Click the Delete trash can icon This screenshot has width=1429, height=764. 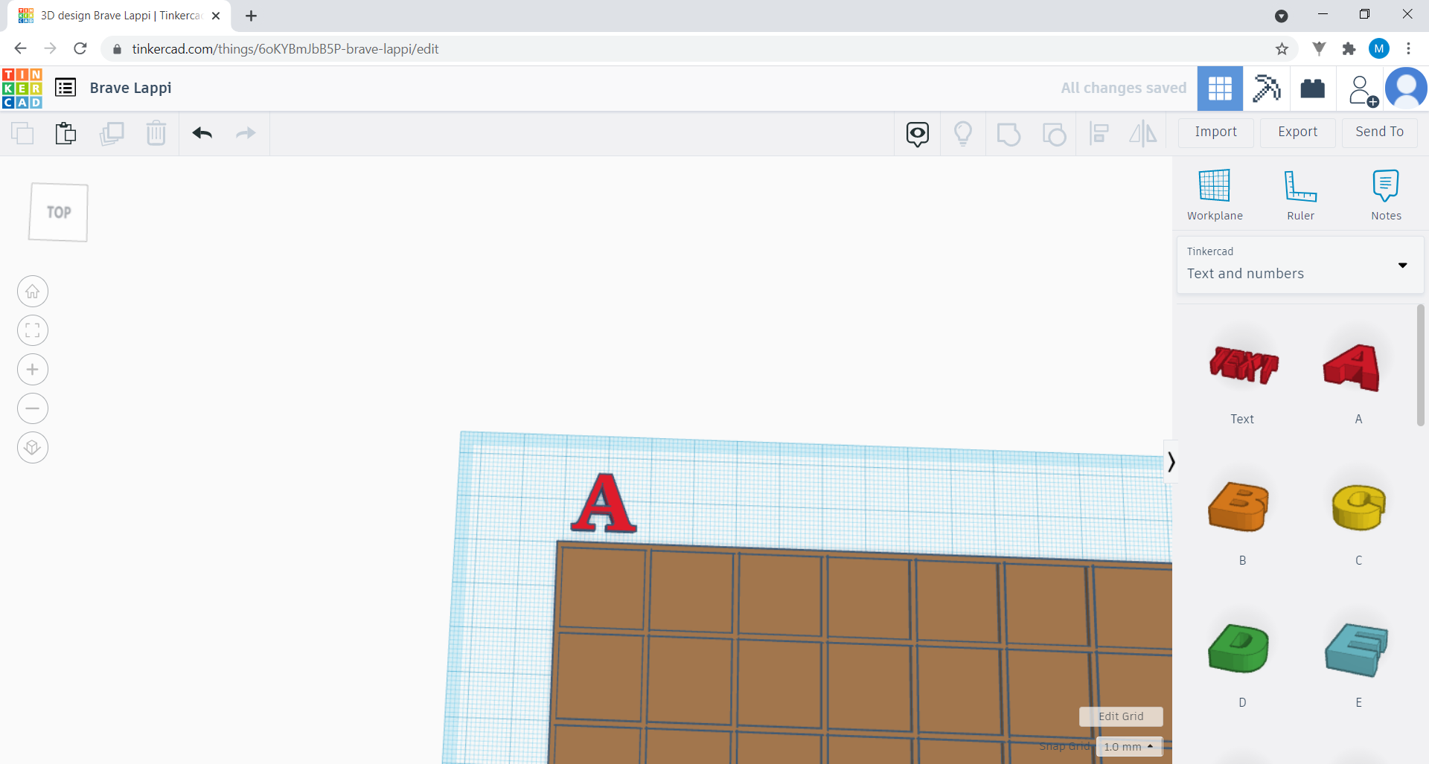(156, 133)
